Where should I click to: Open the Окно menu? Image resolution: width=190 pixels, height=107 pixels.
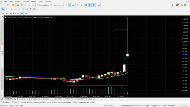click(41, 2)
